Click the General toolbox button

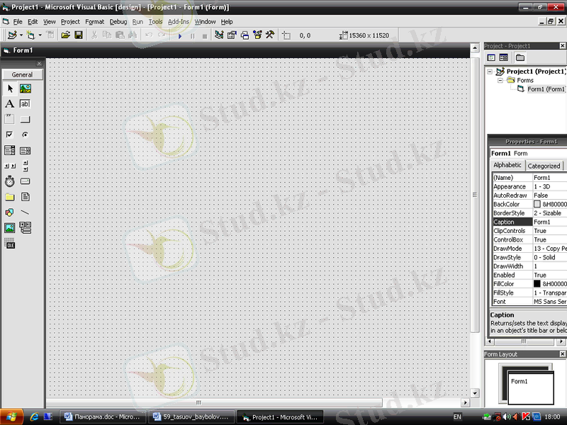click(22, 74)
